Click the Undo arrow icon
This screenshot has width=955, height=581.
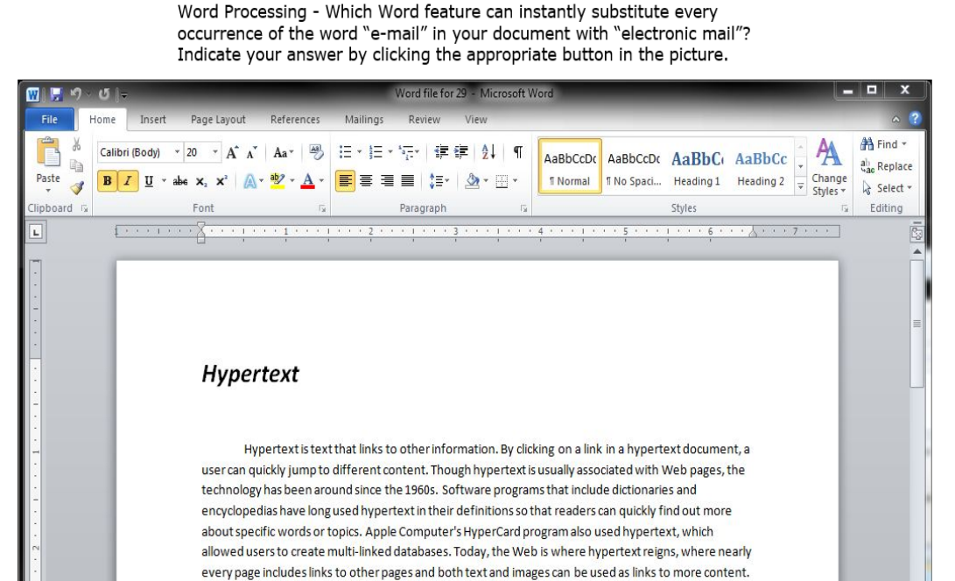tap(76, 94)
